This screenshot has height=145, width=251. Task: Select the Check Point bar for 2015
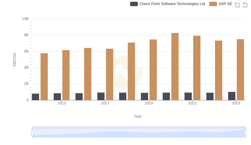pyautogui.click(x=57, y=97)
